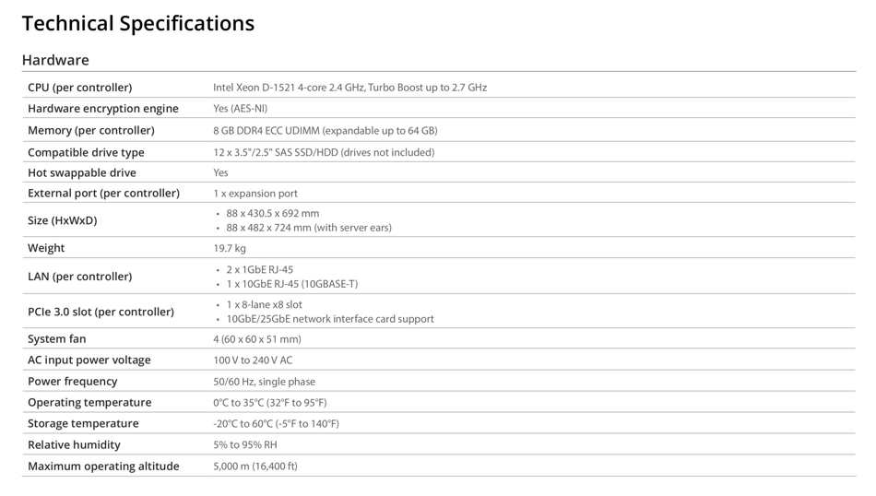Viewport: 876px width, 496px height.
Task: Click the Hot swappable drive label
Action: tap(82, 172)
